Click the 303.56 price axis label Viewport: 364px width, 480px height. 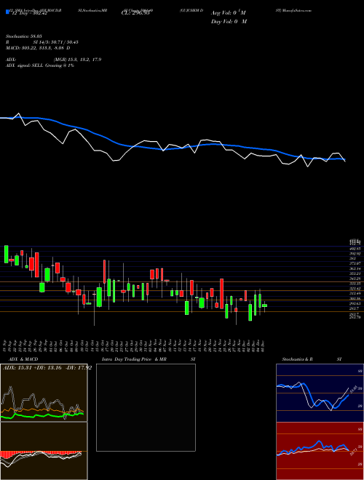click(x=355, y=298)
